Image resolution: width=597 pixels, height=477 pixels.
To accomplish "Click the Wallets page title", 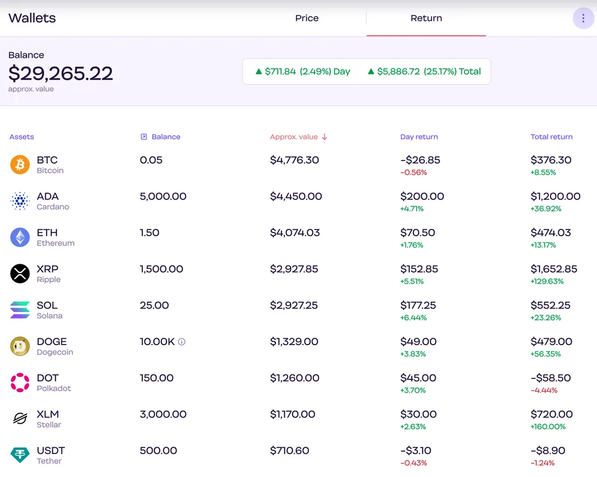I will click(x=32, y=18).
